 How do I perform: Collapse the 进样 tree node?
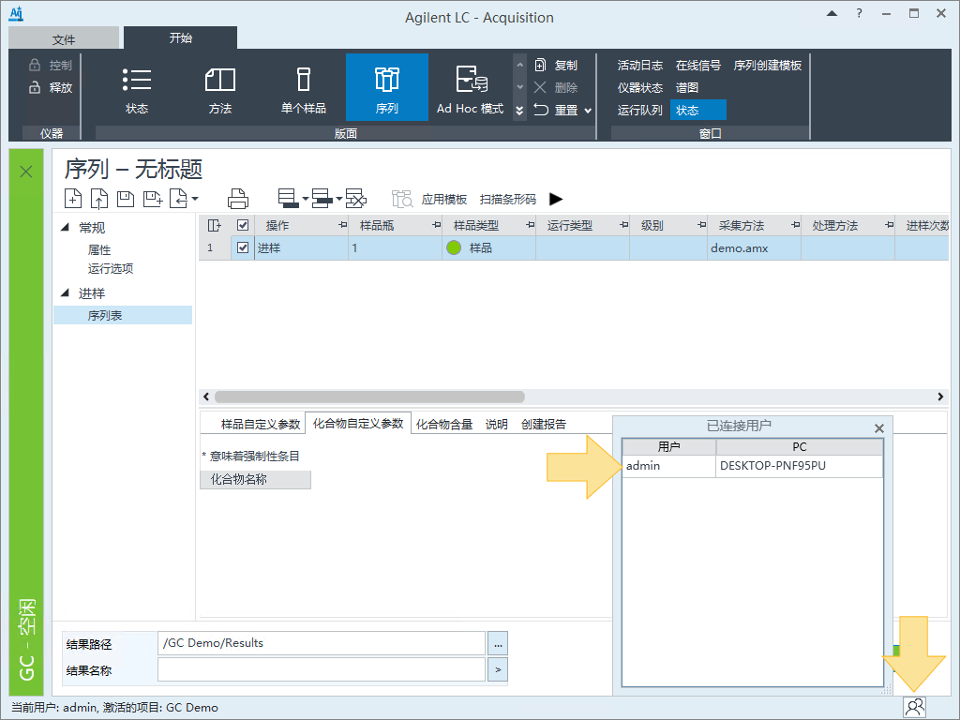click(65, 292)
